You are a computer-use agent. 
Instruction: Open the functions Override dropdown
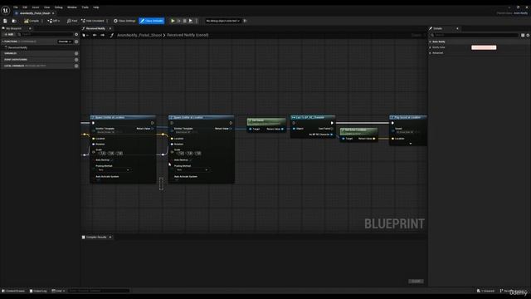tap(65, 42)
